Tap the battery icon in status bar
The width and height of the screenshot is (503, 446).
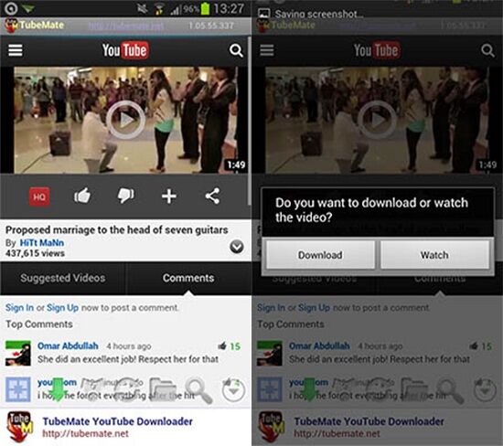[x=205, y=8]
